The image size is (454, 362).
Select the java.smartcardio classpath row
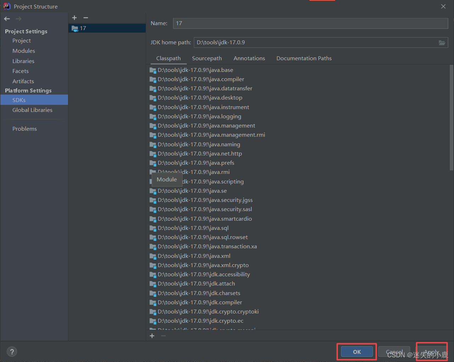tap(298, 219)
